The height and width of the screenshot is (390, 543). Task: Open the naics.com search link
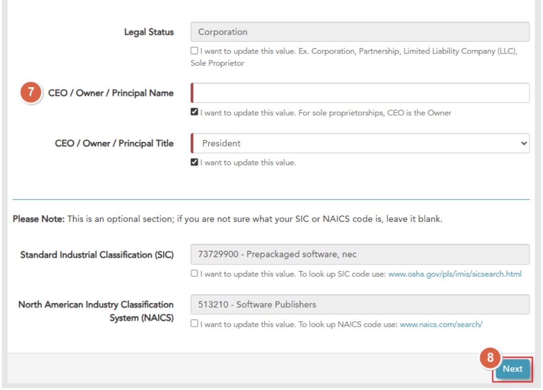[441, 324]
